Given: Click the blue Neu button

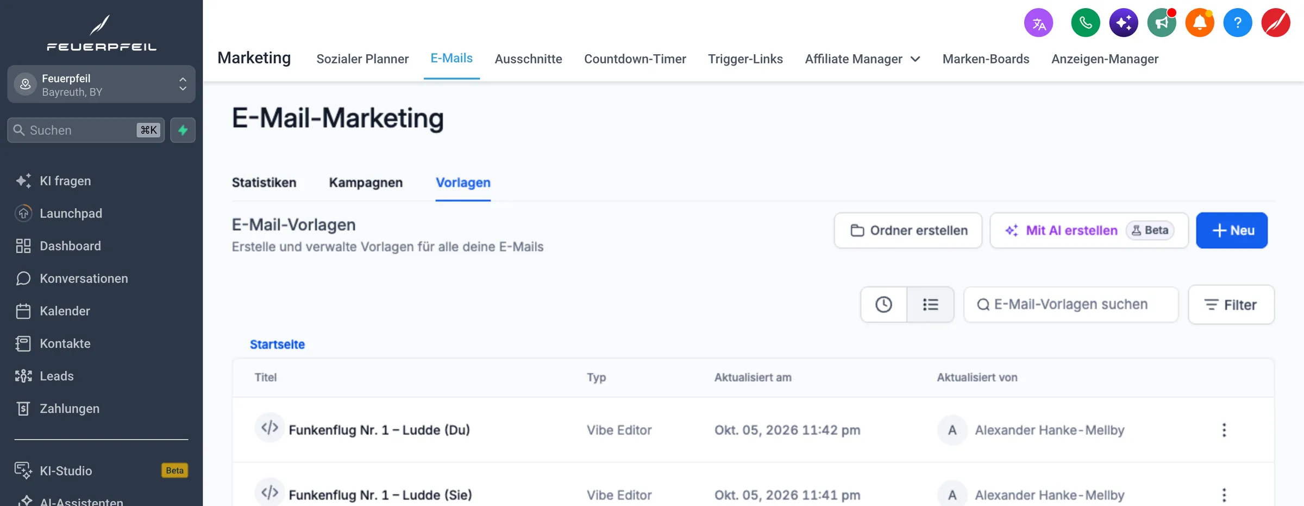Looking at the screenshot, I should pos(1232,230).
